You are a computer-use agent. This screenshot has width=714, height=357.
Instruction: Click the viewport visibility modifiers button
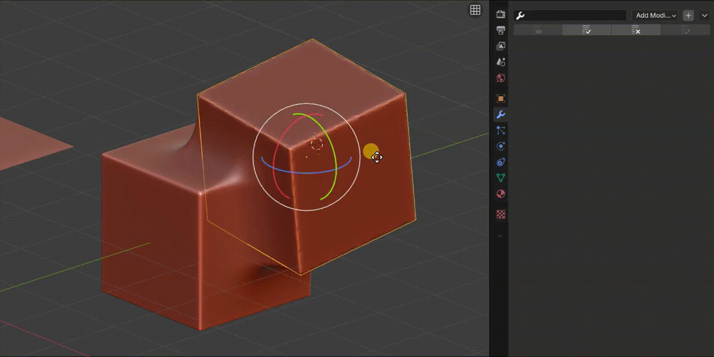point(538,30)
